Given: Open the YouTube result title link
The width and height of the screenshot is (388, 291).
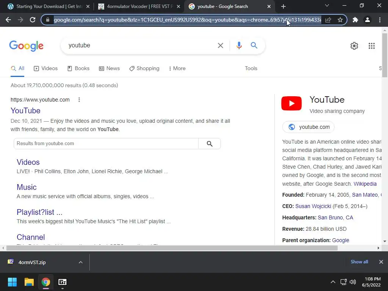Looking at the screenshot, I should pyautogui.click(x=25, y=111).
